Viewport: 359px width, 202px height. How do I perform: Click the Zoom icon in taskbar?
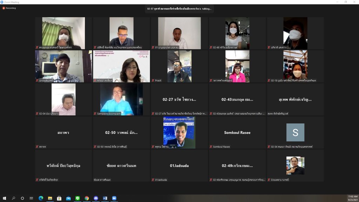click(x=114, y=198)
